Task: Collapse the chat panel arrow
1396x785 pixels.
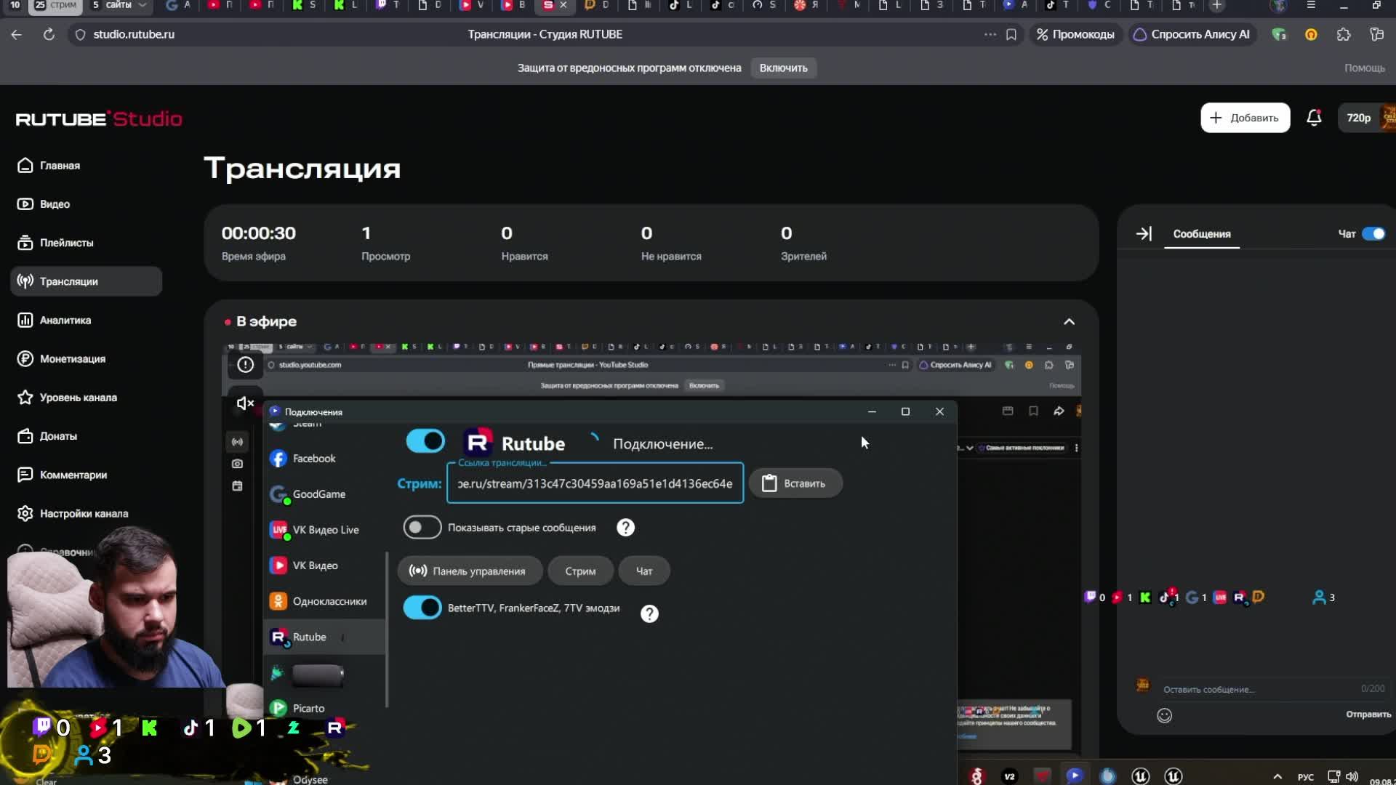Action: (1144, 233)
